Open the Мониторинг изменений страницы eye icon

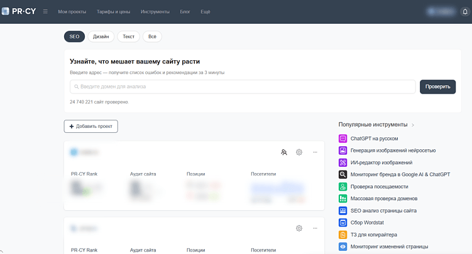click(343, 246)
